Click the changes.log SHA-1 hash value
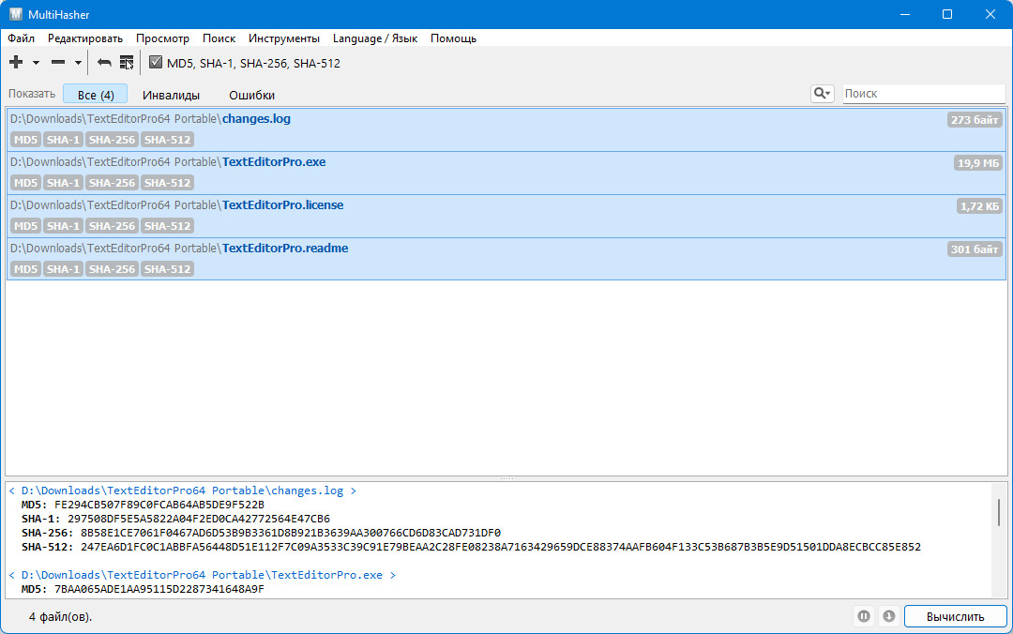Image resolution: width=1013 pixels, height=634 pixels. tap(198, 519)
